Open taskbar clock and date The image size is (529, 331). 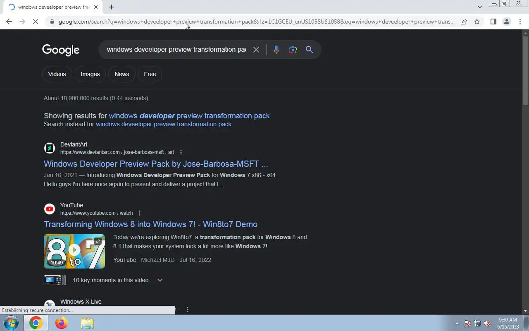click(508, 323)
